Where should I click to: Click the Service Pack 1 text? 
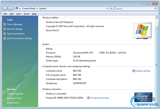point(52,30)
